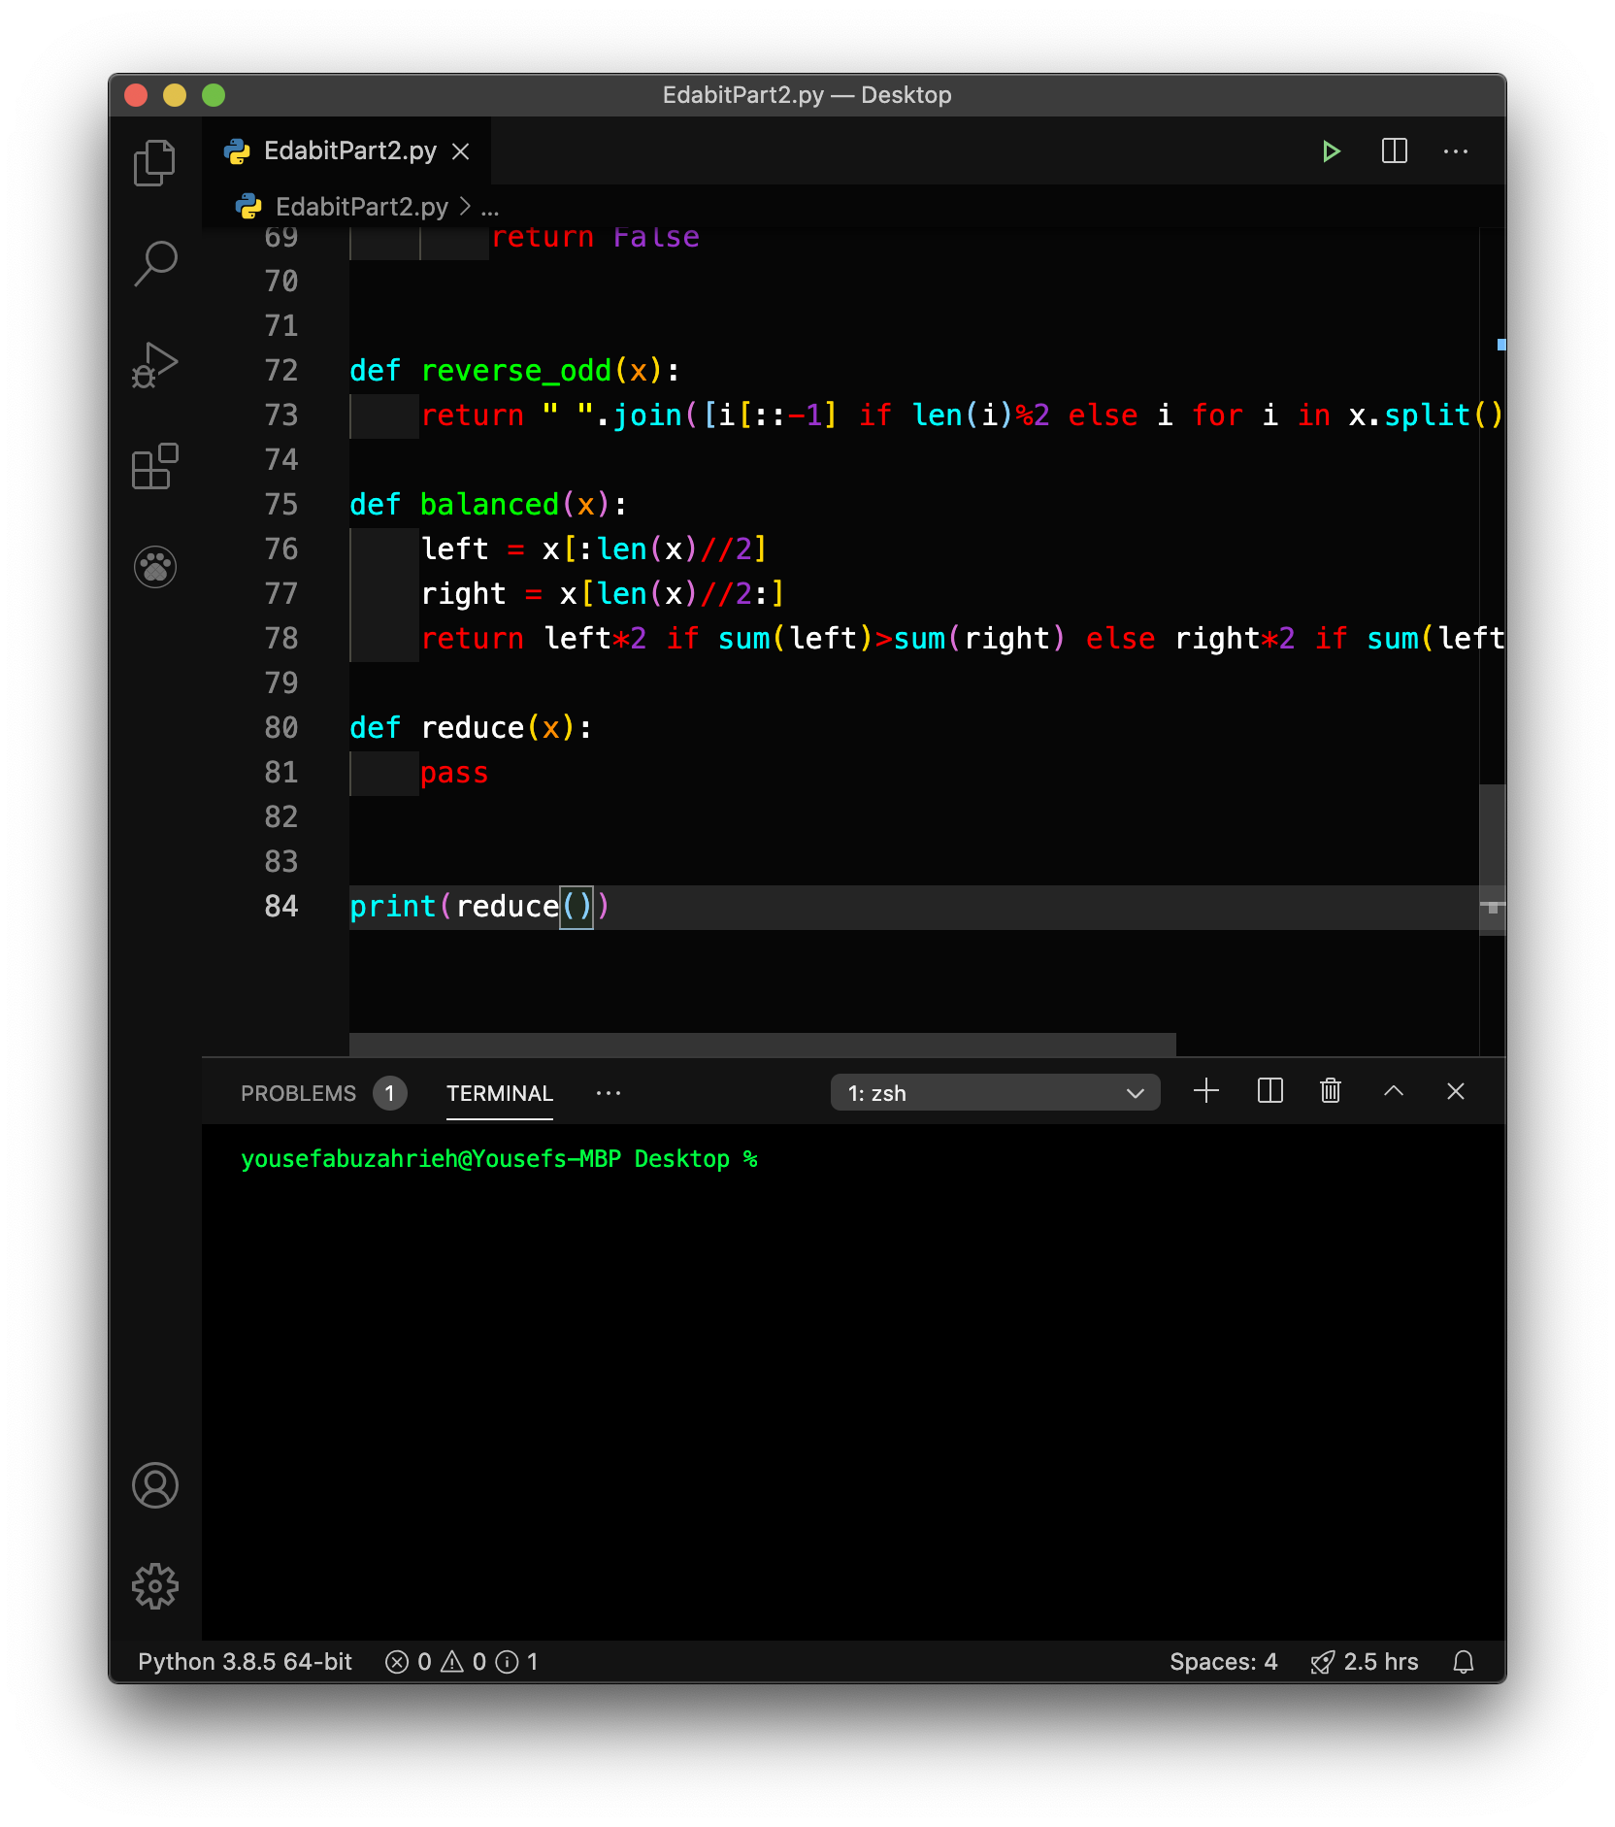Viewport: 1615px width, 1827px height.
Task: Split the editor using the toolbar icon
Action: click(1394, 150)
